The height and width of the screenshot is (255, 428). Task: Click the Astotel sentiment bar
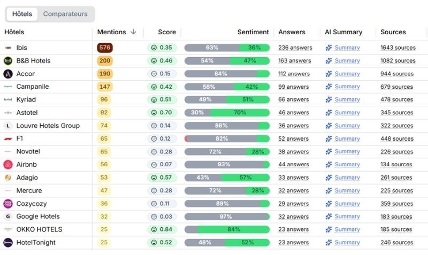pos(227,113)
